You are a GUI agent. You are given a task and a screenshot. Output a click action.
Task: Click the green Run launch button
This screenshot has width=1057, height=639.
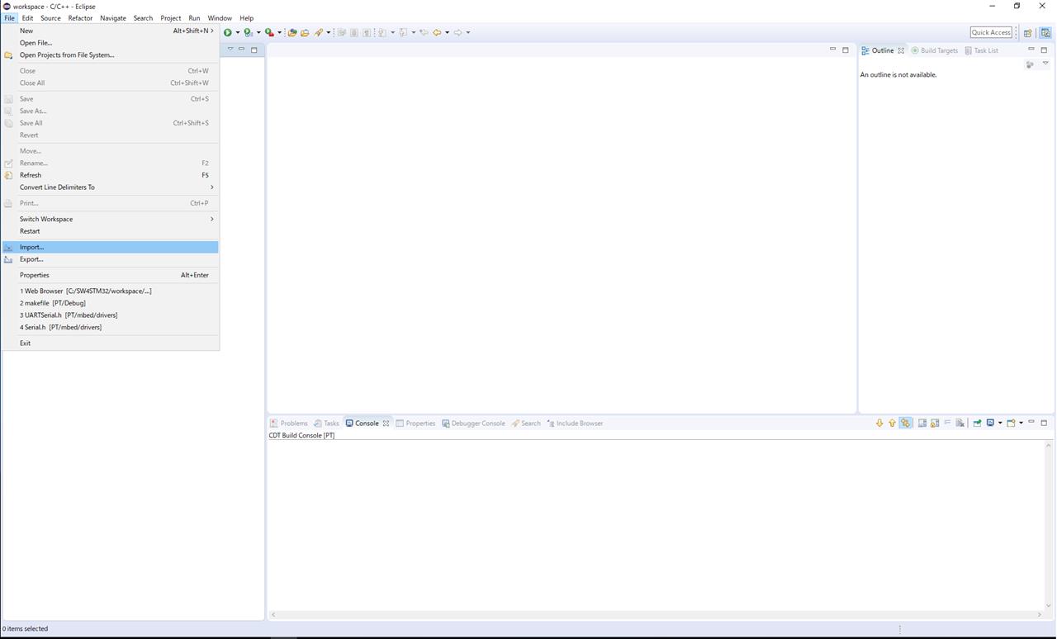pos(228,32)
